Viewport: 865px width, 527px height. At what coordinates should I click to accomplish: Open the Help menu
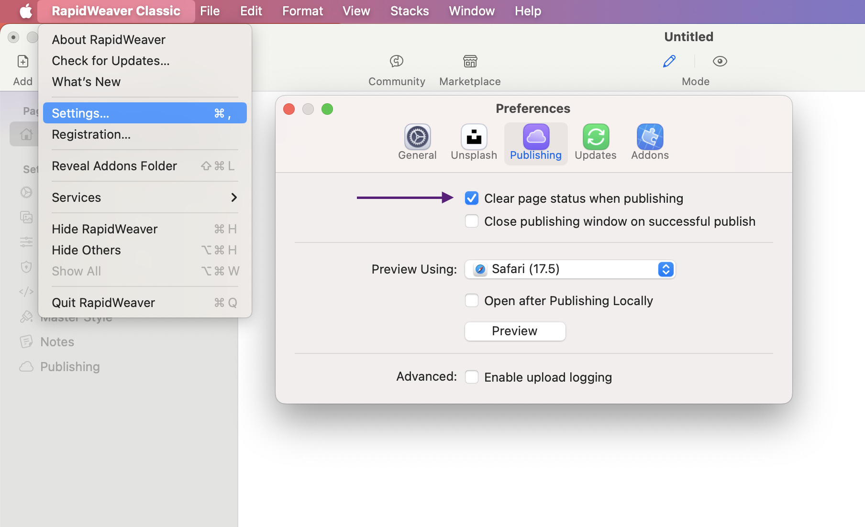(x=528, y=11)
